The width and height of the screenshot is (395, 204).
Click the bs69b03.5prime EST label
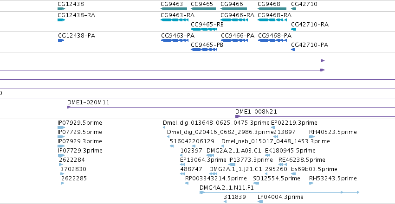314,169
